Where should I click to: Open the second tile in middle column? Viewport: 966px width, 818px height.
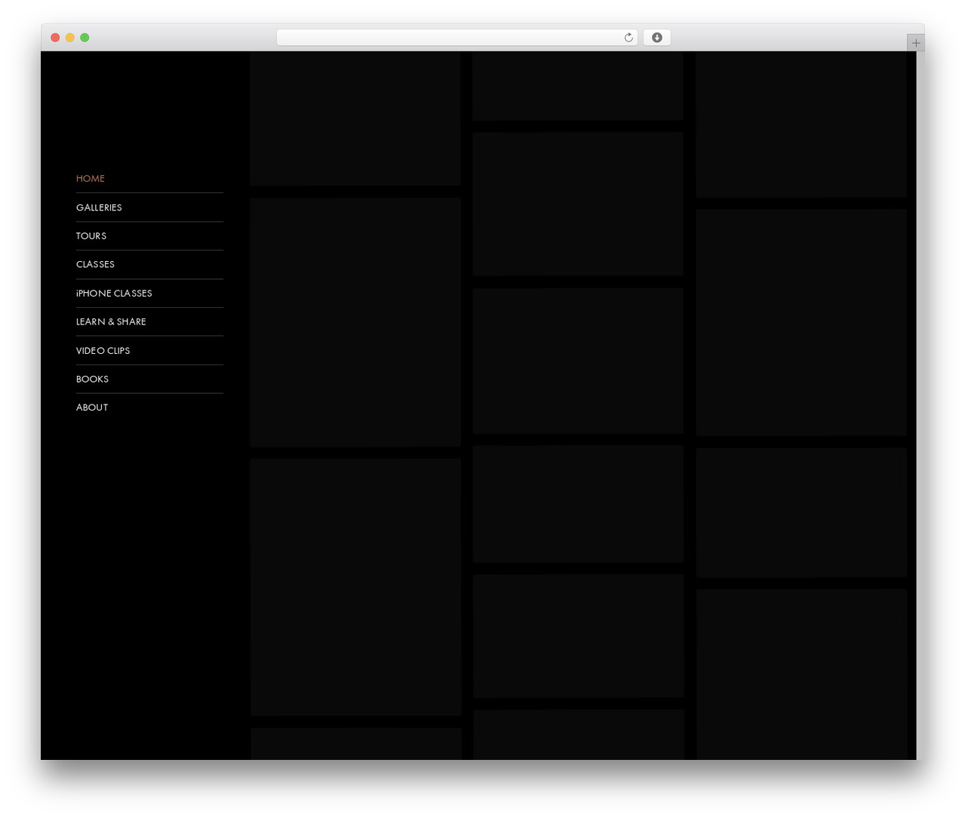(578, 204)
